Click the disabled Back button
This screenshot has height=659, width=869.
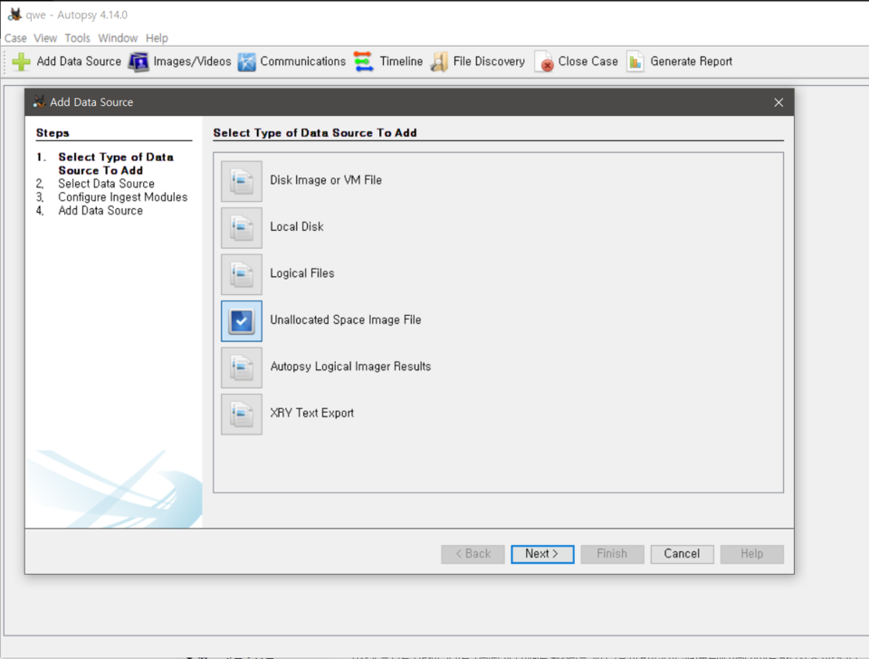point(473,554)
